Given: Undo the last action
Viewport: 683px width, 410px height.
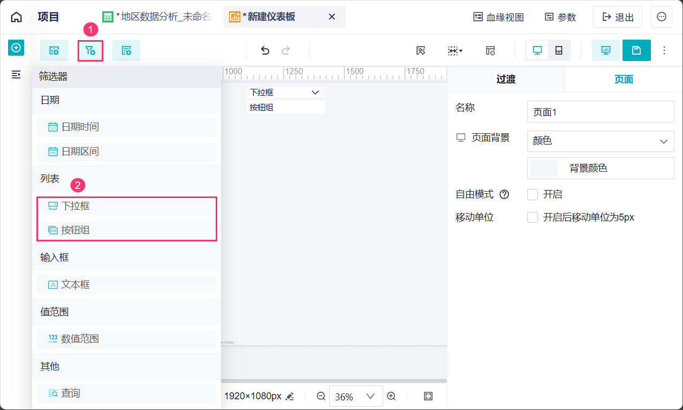Looking at the screenshot, I should 265,50.
